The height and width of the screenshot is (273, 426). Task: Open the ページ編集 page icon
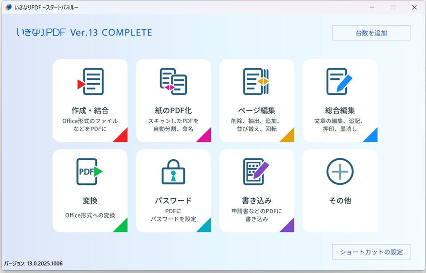click(x=256, y=81)
